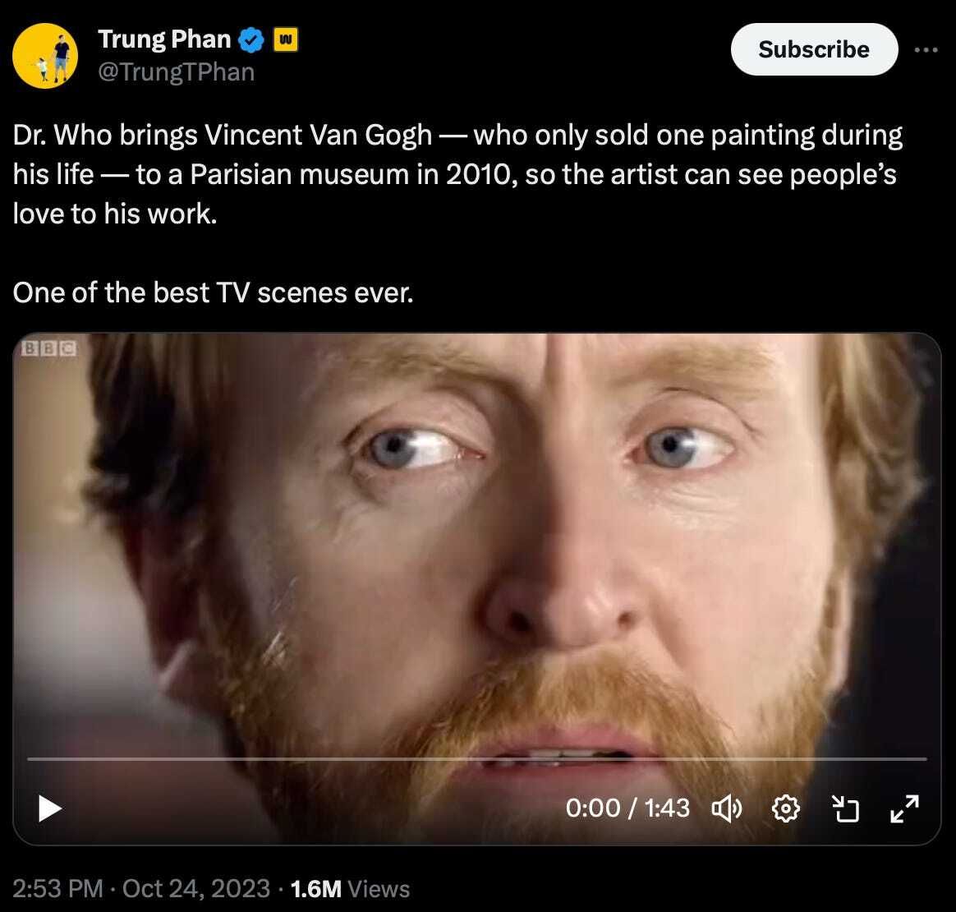Click the Oct 24, 2023 date

(x=195, y=888)
